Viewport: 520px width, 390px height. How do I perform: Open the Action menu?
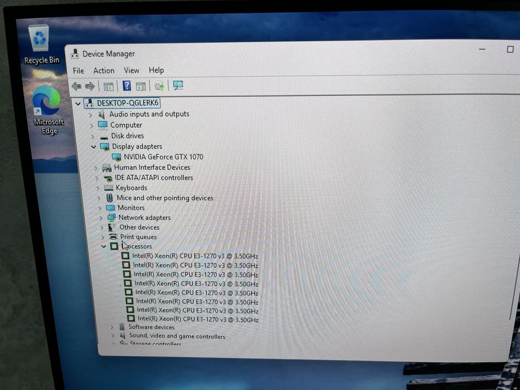pyautogui.click(x=104, y=71)
